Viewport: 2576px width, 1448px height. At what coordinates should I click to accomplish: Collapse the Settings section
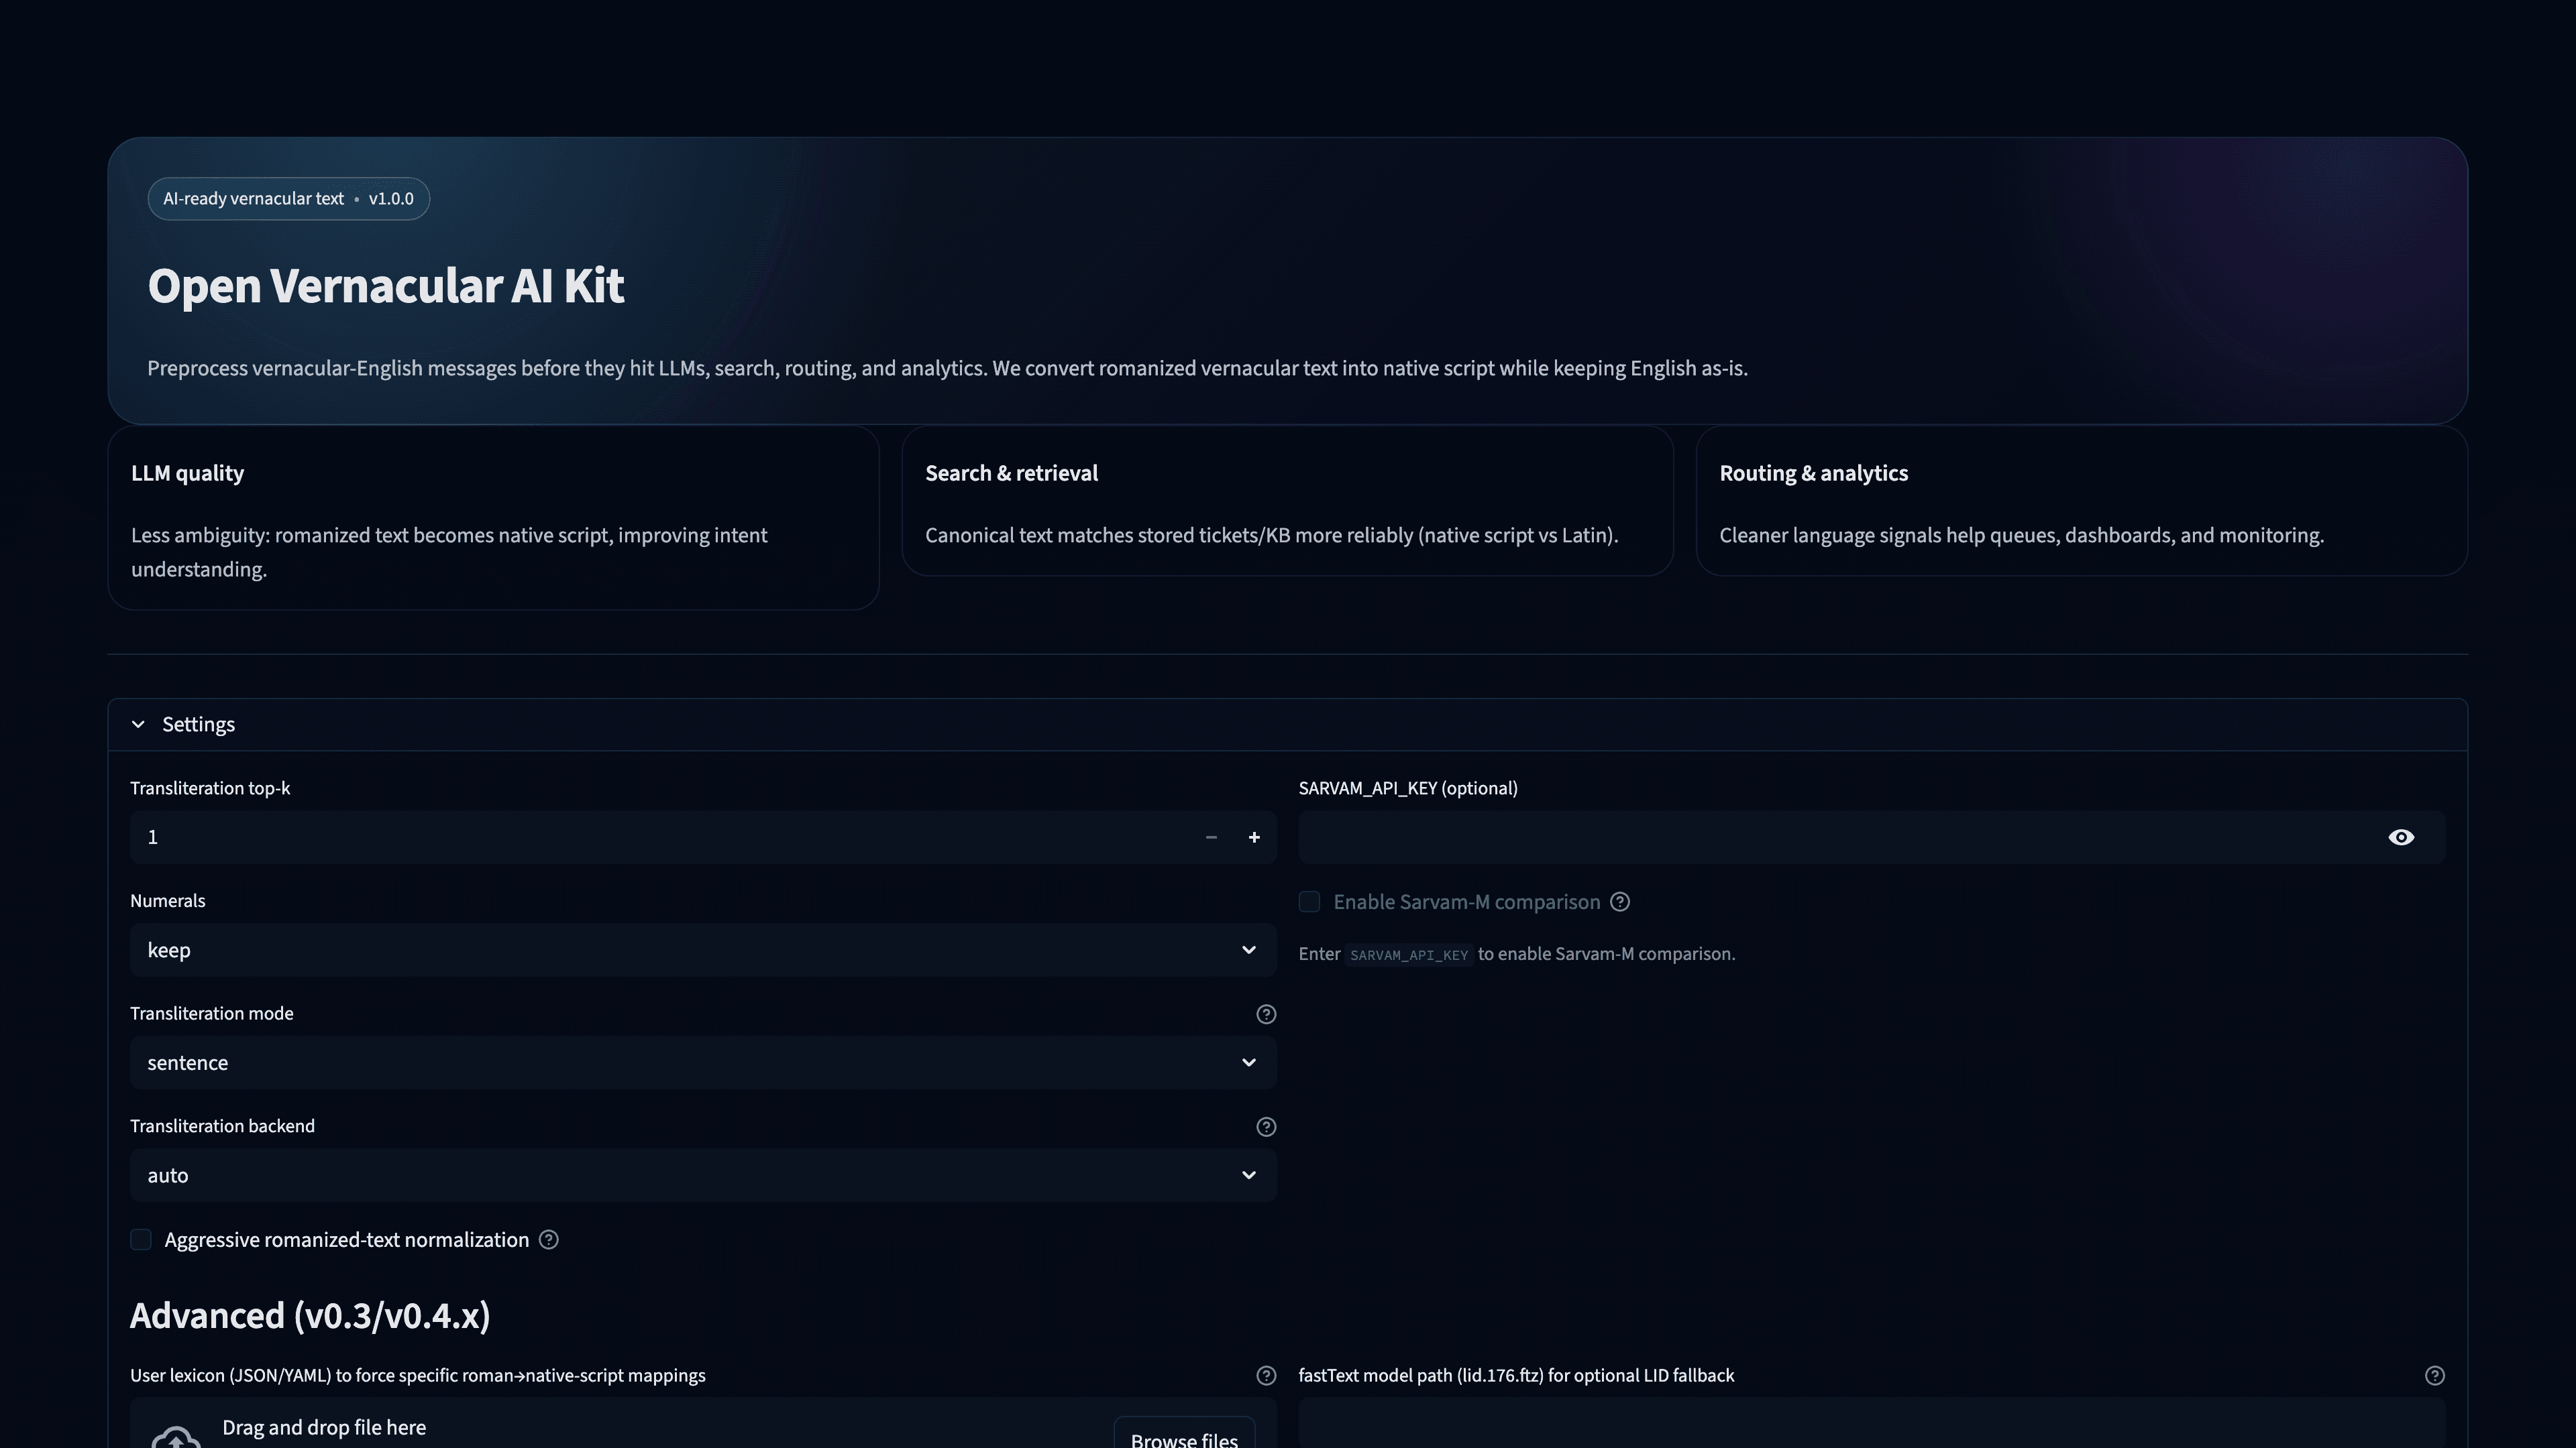tap(138, 723)
